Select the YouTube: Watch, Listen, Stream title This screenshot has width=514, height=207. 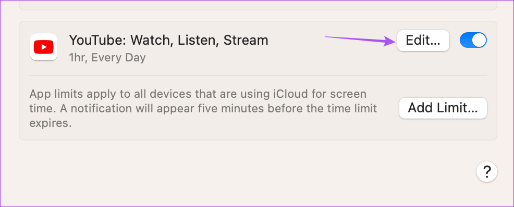[x=168, y=40]
